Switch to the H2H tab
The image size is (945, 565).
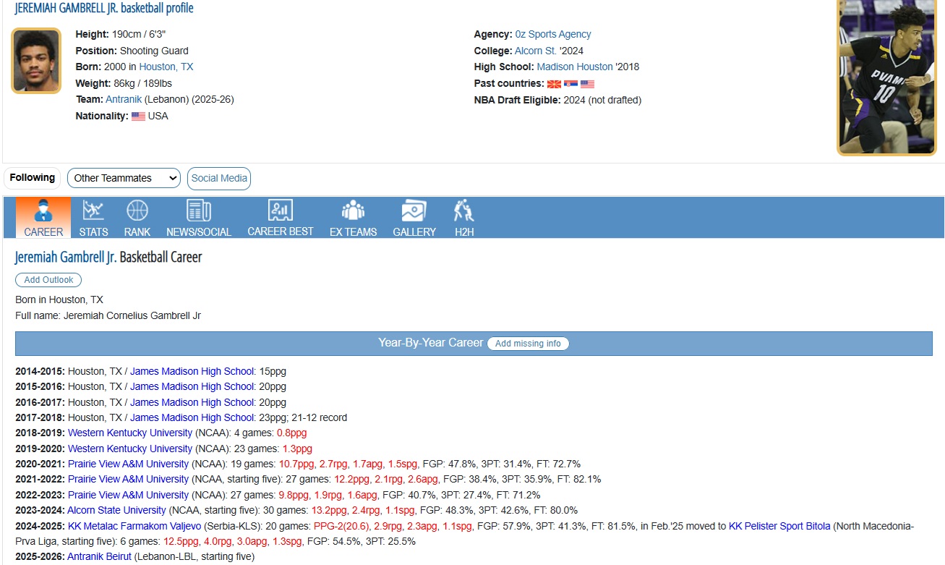464,218
